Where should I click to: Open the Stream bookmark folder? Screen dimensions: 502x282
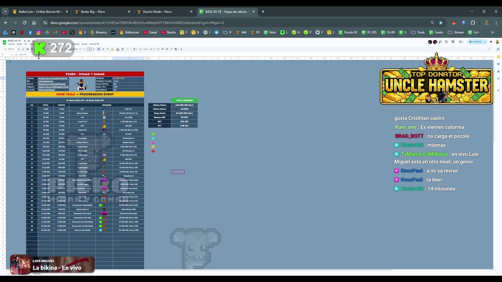(x=456, y=33)
